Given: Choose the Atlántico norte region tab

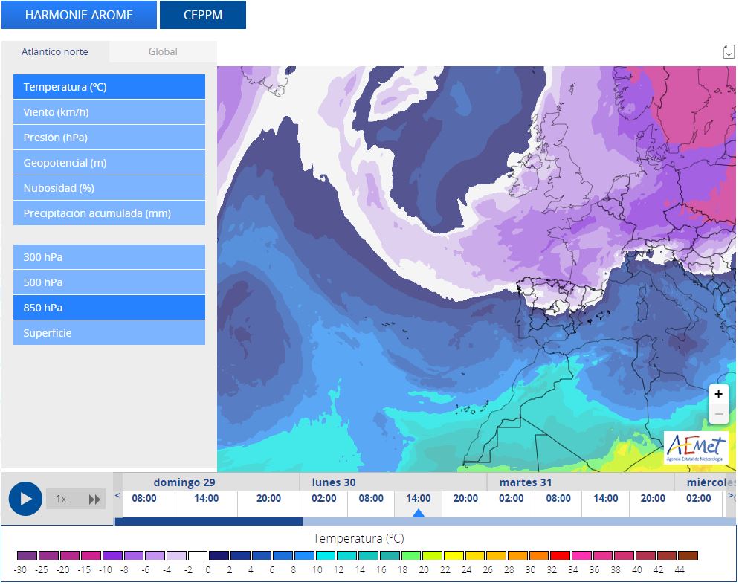Looking at the screenshot, I should 55,51.
